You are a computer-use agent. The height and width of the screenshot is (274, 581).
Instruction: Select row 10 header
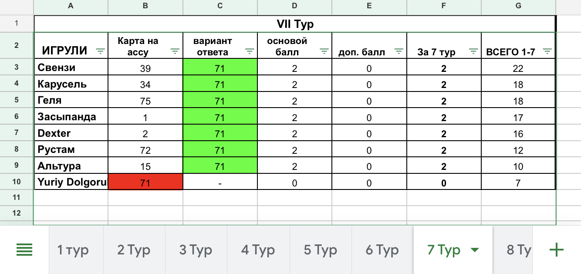pyautogui.click(x=17, y=182)
